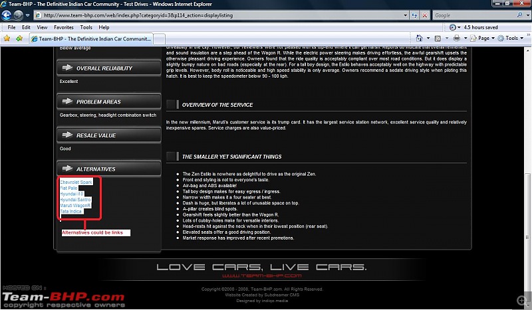Click the RSS feeds icon
Viewport: 532px width, 310px height.
point(438,39)
